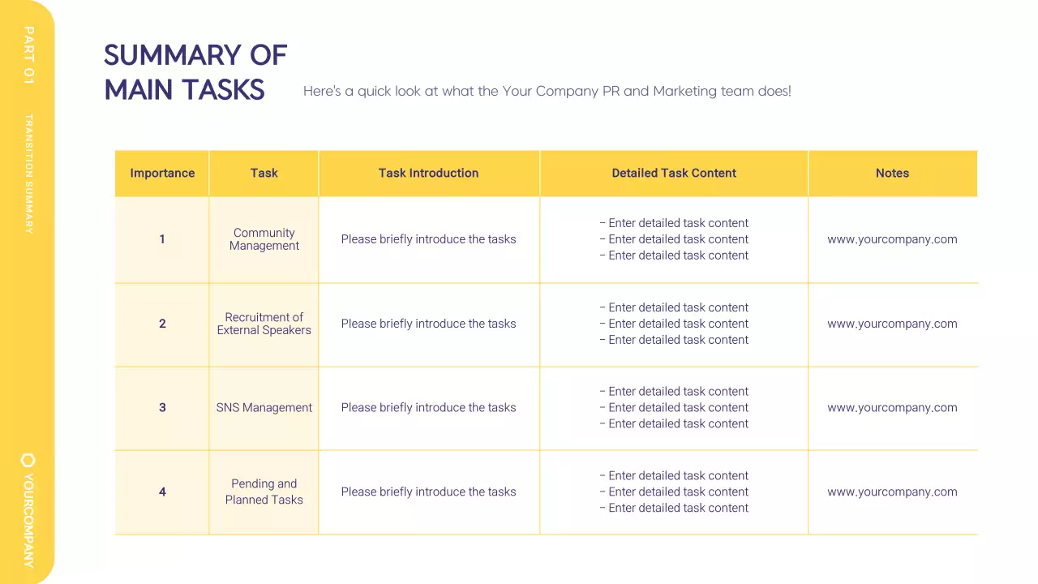The width and height of the screenshot is (1038, 584).
Task: Click the PART 01 sidebar label
Action: (29, 54)
